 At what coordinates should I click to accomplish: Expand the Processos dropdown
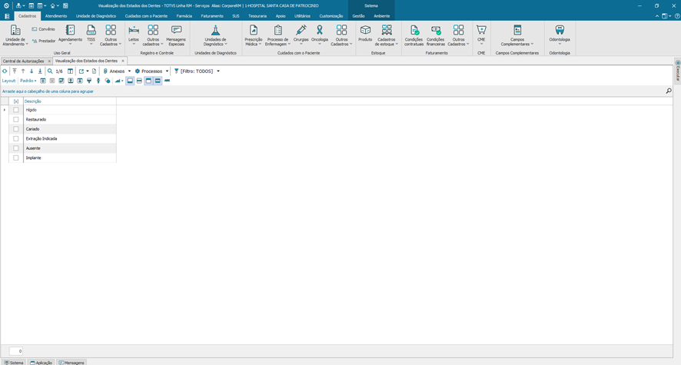(x=167, y=71)
